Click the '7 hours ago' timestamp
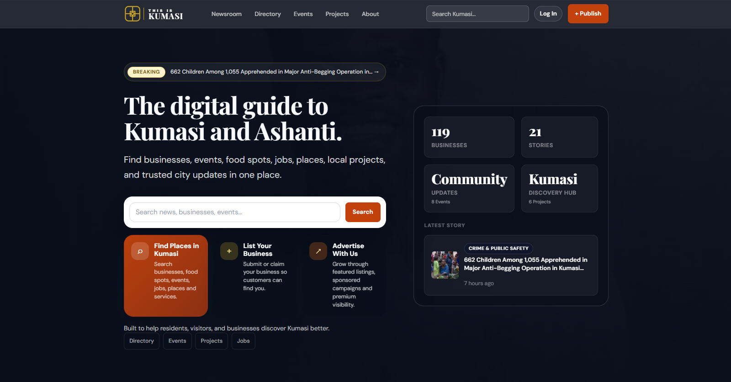731x382 pixels. [x=479, y=283]
